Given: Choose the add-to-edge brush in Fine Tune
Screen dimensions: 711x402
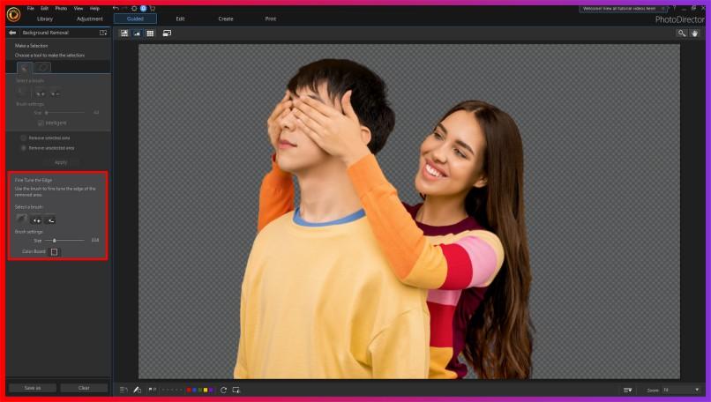Looking at the screenshot, I should (x=36, y=219).
